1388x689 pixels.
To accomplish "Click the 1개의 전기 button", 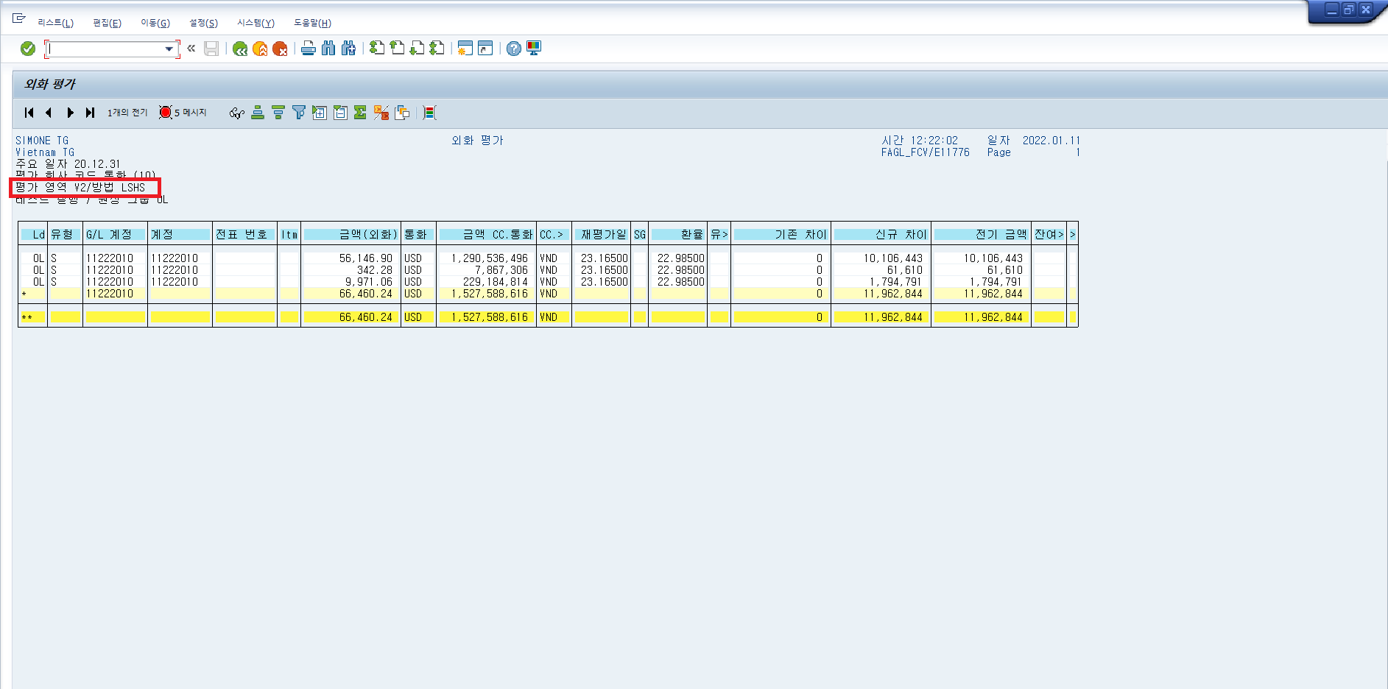I will coord(127,113).
